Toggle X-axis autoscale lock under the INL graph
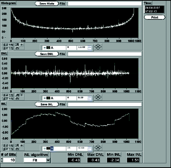Image resolution: width=171 pixels, height=168 pixels. pos(5,145)
